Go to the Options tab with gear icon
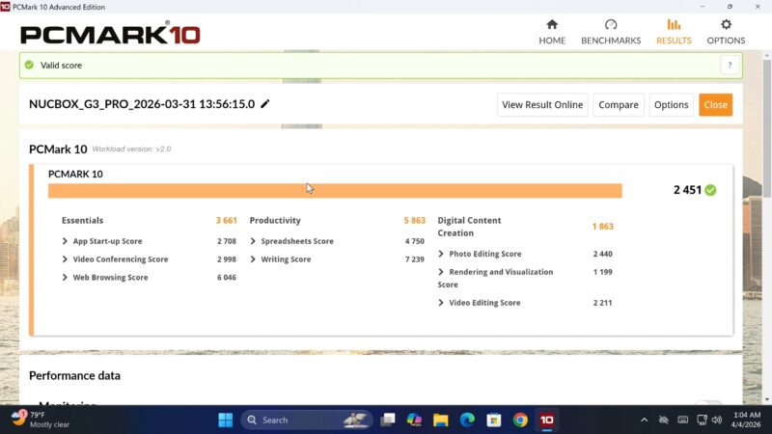This screenshot has height=434, width=772. (726, 33)
